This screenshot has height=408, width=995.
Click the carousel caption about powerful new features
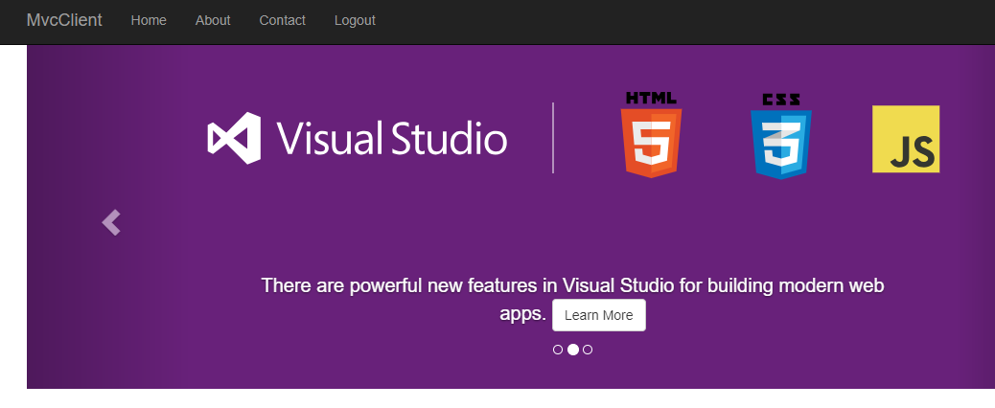[x=572, y=285]
